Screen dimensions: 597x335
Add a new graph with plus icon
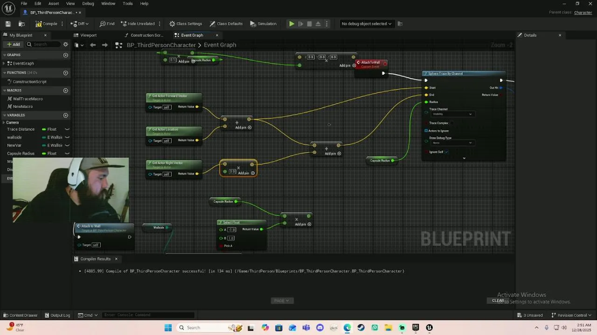(66, 55)
